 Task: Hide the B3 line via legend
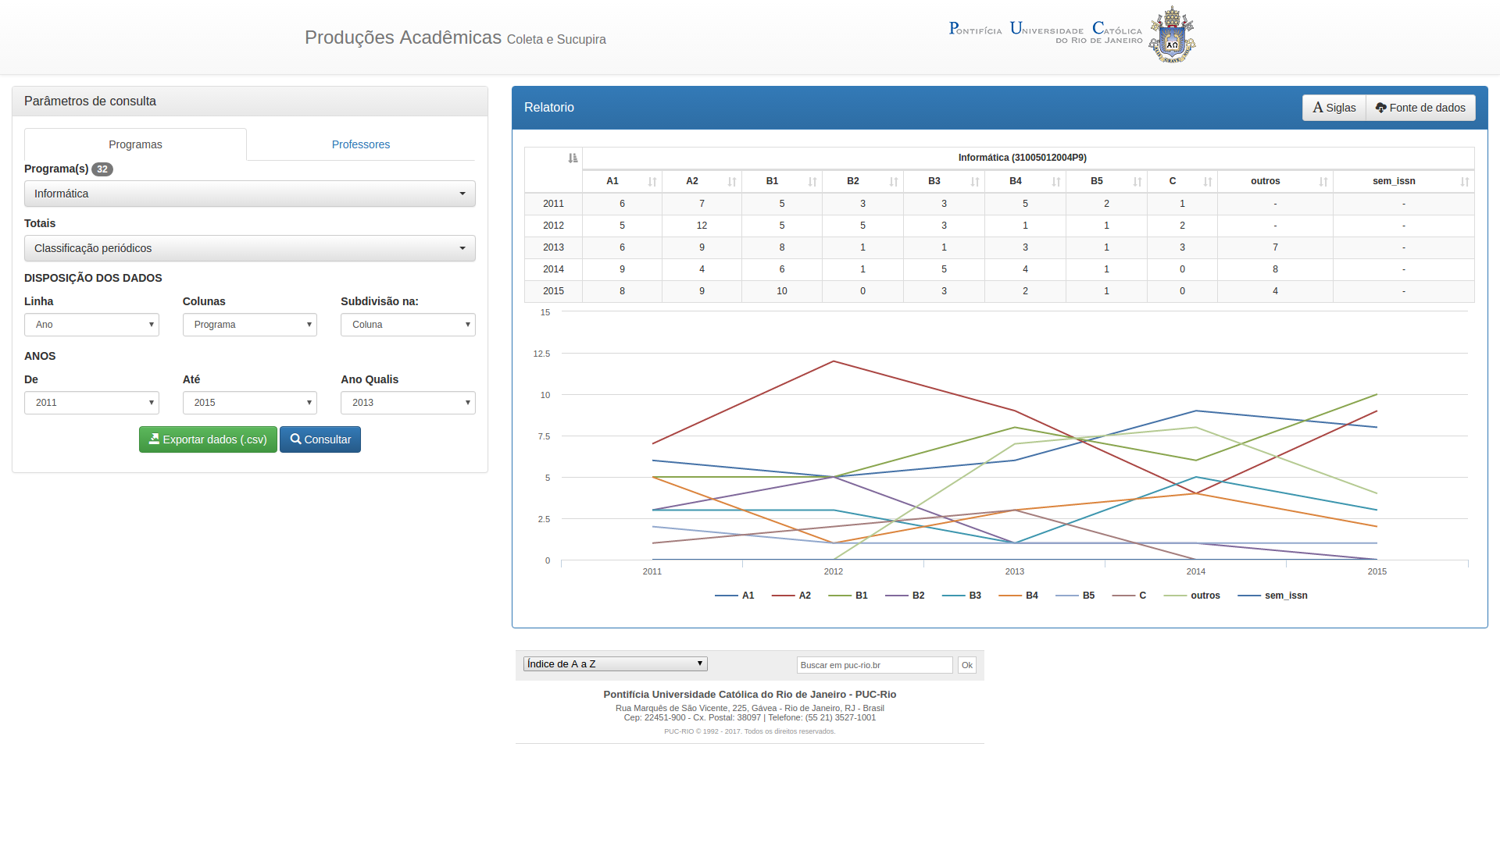(974, 596)
